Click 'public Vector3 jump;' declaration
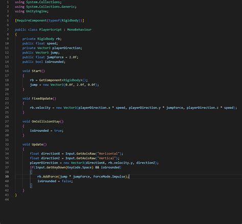The width and height of the screenshot is (242, 224). tap(41, 52)
